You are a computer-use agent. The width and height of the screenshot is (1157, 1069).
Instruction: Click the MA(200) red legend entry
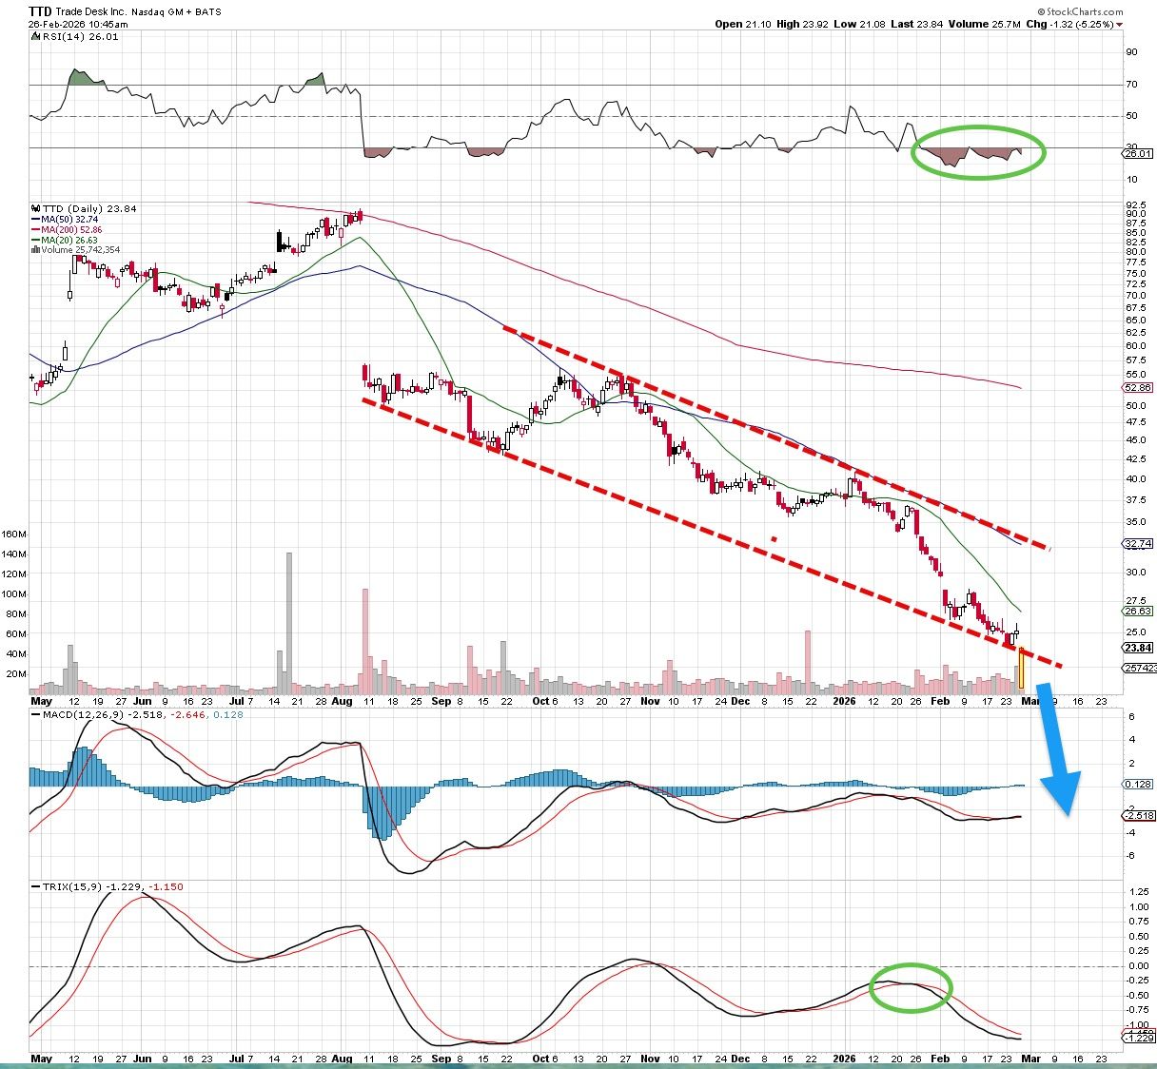click(x=69, y=229)
